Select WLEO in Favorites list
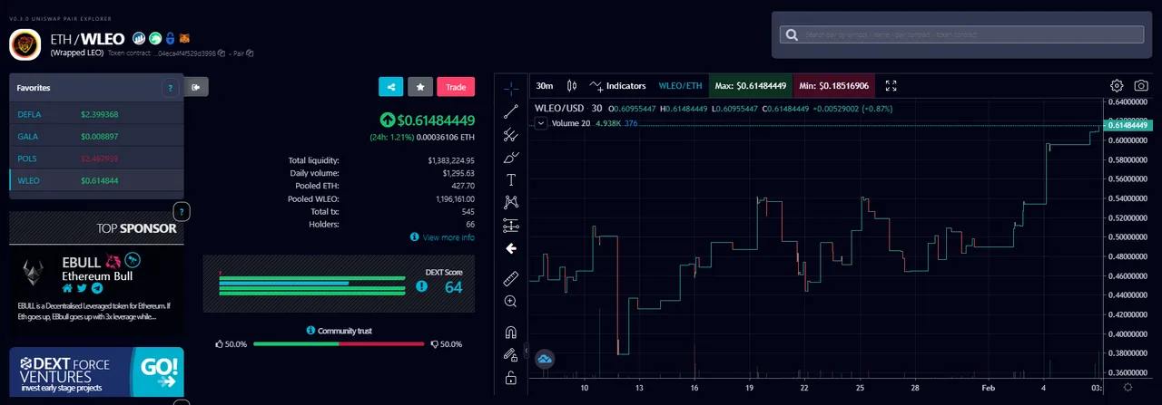This screenshot has width=1162, height=405. tap(96, 180)
